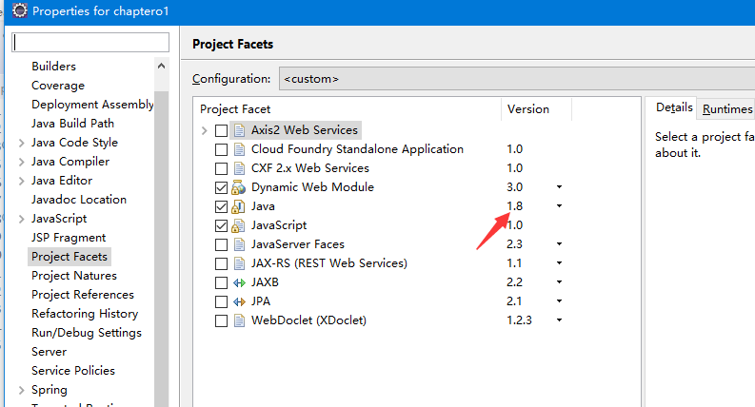This screenshot has width=755, height=407.
Task: Click the Axis2 Web Services icon
Action: [239, 130]
